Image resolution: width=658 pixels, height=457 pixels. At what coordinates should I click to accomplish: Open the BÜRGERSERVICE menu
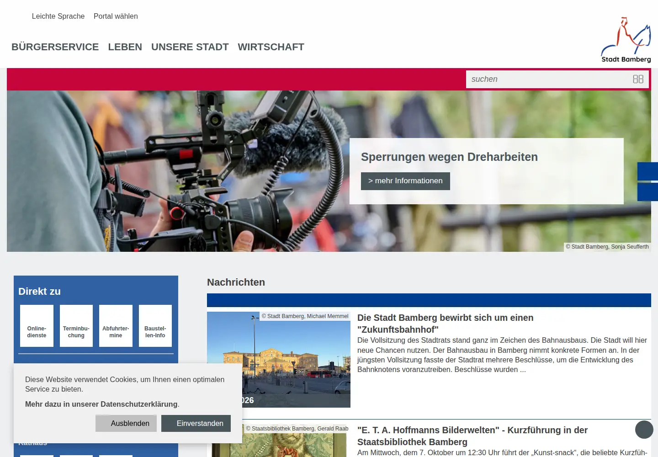point(55,47)
